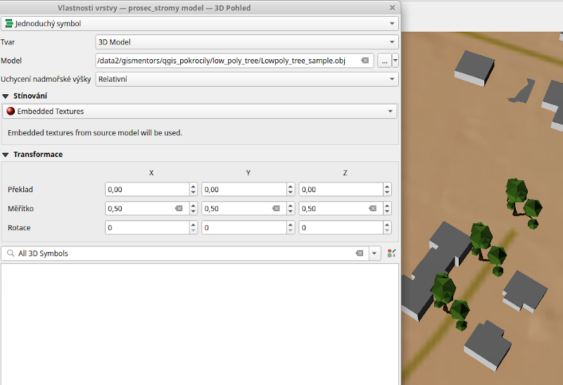Click the Rotace Z value field
The height and width of the screenshot is (385, 563).
click(341, 227)
